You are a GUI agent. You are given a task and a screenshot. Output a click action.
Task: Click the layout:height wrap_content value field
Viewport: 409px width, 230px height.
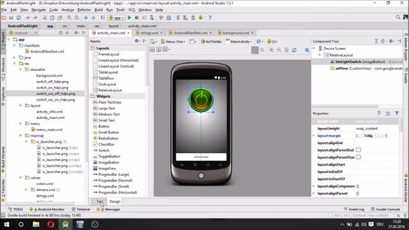point(376,128)
